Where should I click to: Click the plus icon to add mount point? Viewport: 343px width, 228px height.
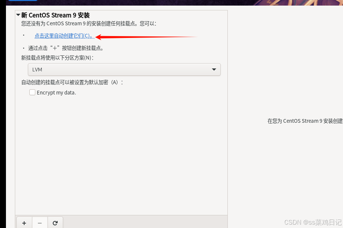coord(24,223)
